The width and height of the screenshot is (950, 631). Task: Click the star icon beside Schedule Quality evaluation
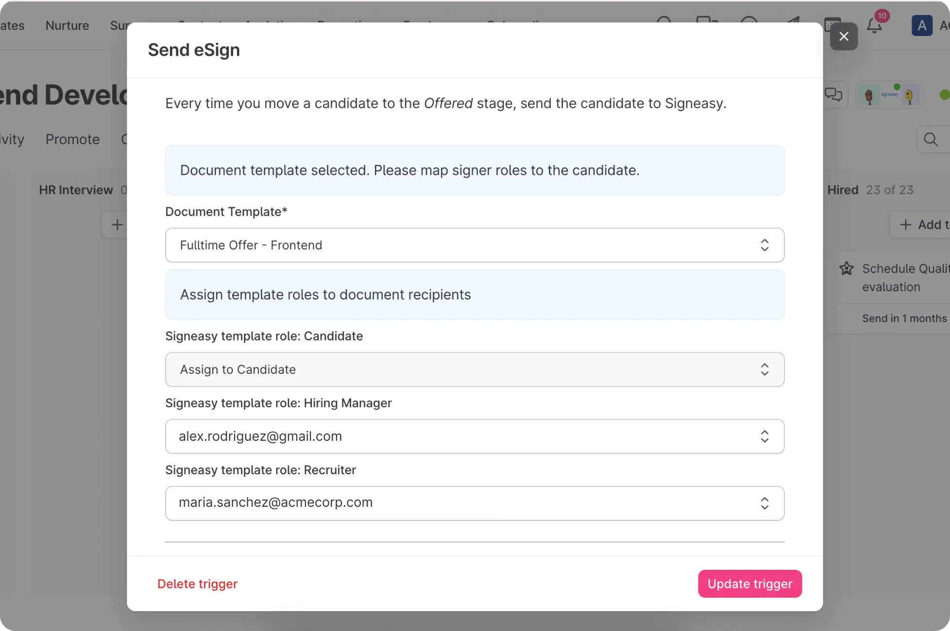846,268
